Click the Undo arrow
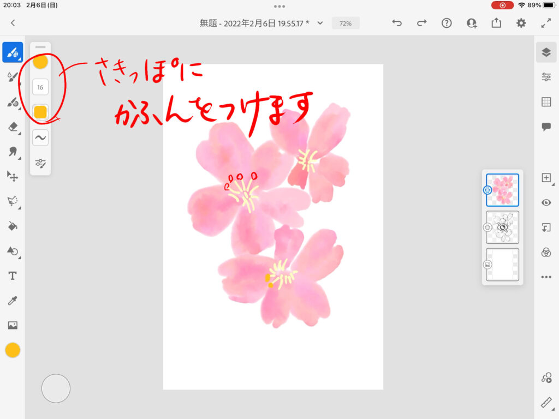This screenshot has width=559, height=419. [x=397, y=23]
